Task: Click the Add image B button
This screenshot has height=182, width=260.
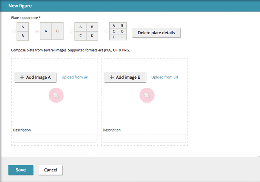Action: point(125,77)
